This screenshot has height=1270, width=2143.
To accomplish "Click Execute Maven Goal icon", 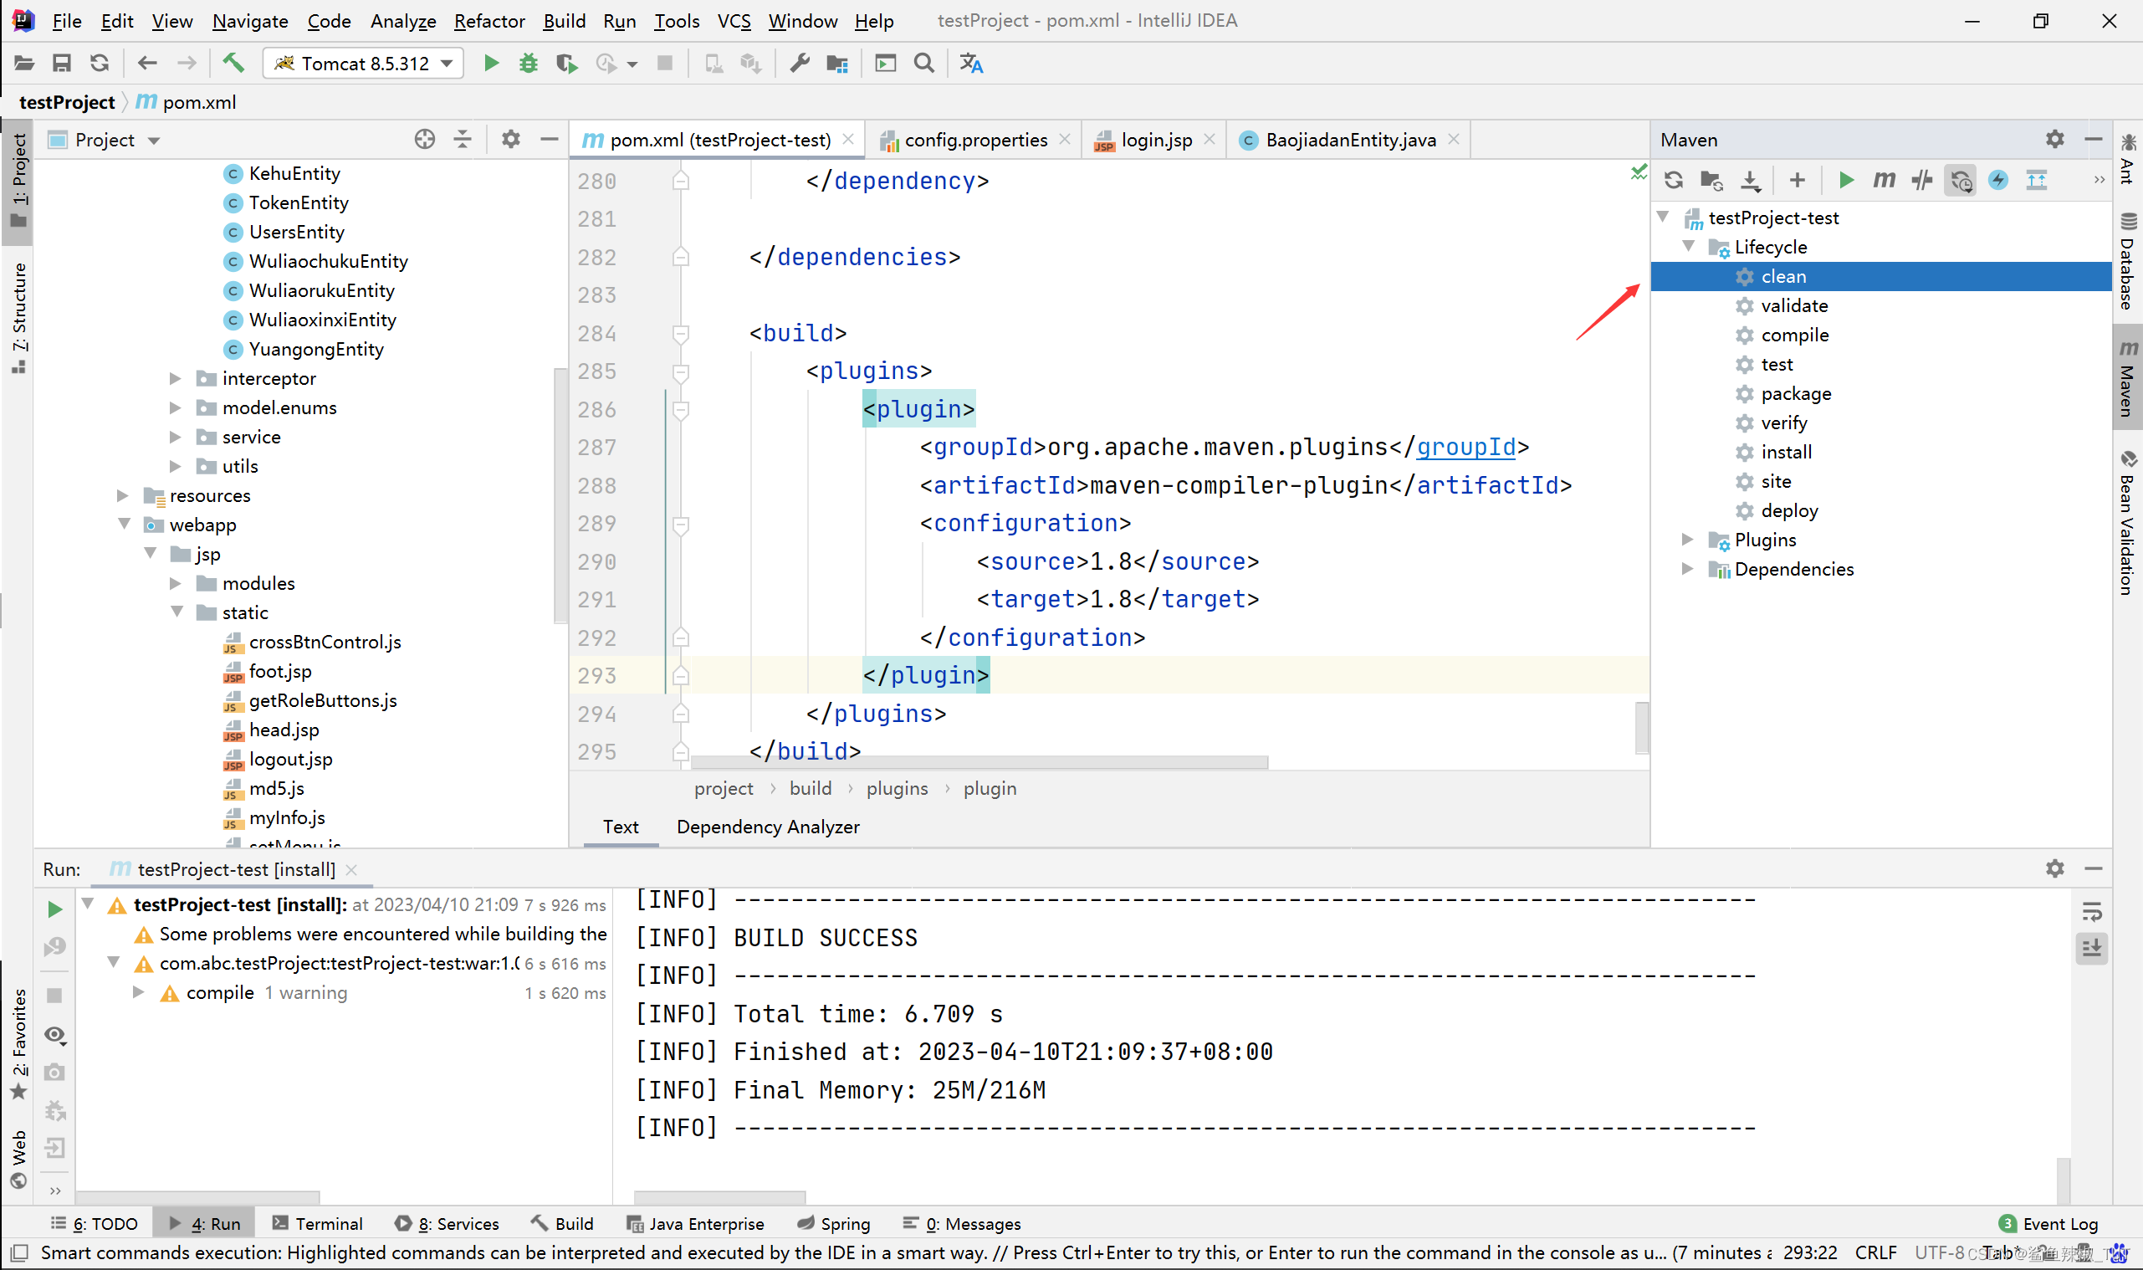I will pos(1884,180).
